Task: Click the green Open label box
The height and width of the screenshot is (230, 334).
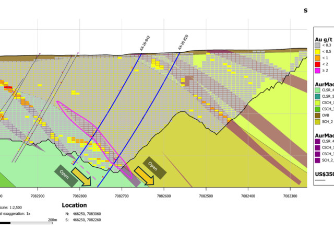Action: coord(66,176)
